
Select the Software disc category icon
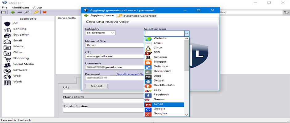(7, 71)
